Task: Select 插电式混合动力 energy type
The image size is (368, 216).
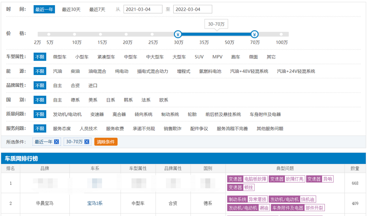Action: click(x=153, y=71)
